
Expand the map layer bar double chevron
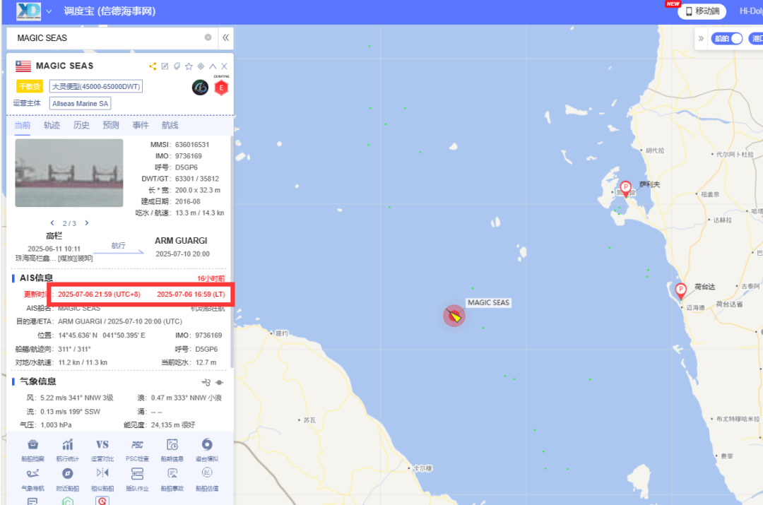pyautogui.click(x=701, y=38)
